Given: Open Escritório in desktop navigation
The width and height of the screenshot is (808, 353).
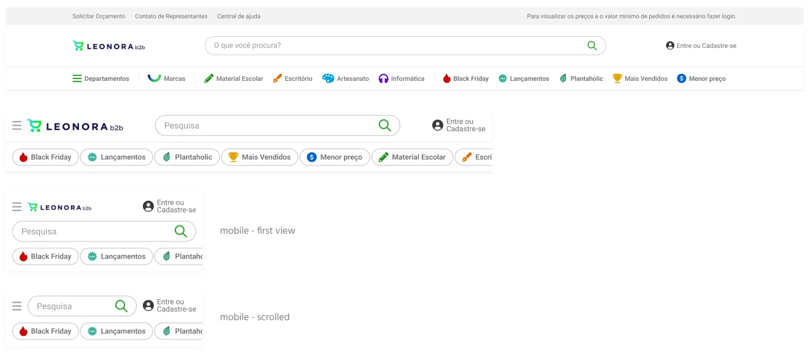Looking at the screenshot, I should click(x=292, y=78).
